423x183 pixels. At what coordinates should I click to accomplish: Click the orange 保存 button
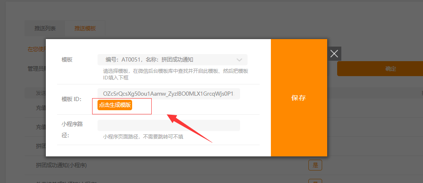pyautogui.click(x=298, y=98)
